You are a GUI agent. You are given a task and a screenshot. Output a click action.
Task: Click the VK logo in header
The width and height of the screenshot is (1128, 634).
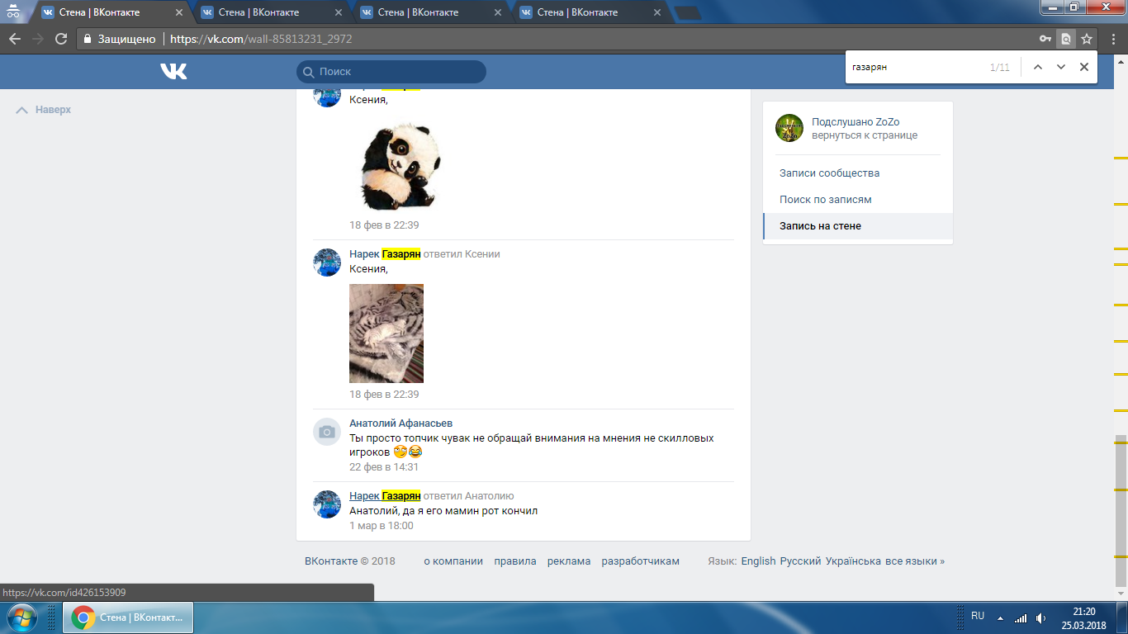173,72
